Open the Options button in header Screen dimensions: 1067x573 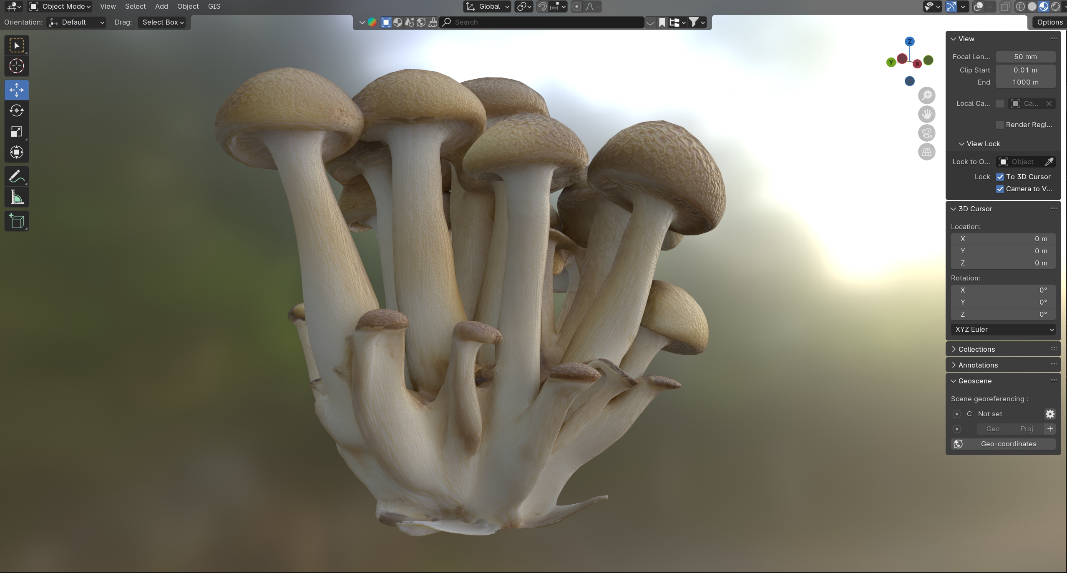coord(1049,22)
